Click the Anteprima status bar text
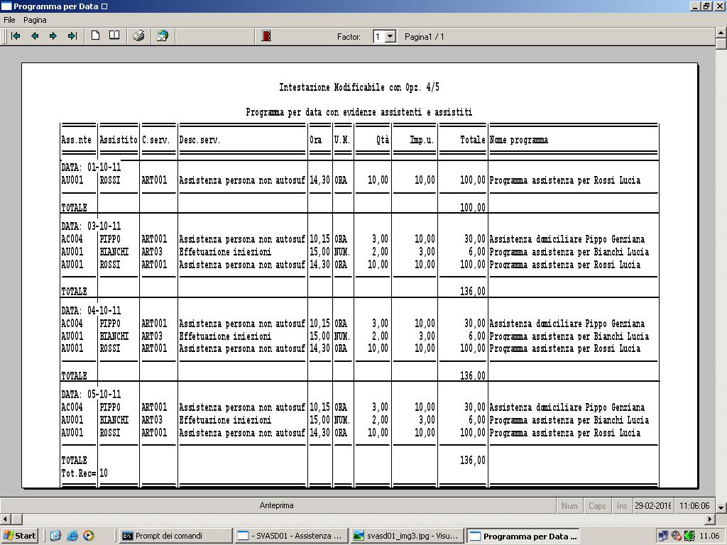This screenshot has width=727, height=545. 276,505
